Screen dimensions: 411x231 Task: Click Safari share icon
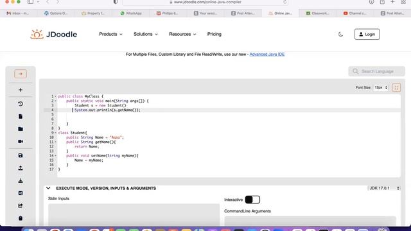tap(382, 2)
